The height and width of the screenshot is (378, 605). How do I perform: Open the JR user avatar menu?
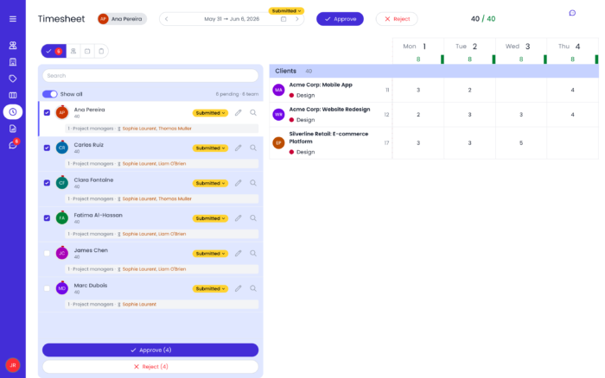pyautogui.click(x=13, y=365)
